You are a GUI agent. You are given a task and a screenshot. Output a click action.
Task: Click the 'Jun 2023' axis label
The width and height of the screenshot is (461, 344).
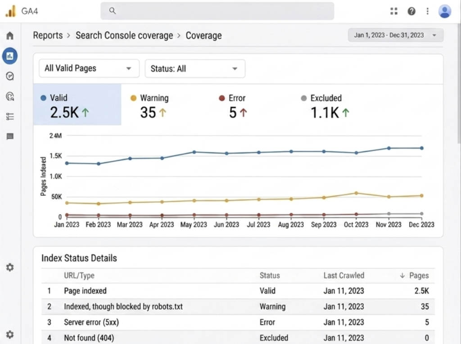[226, 225]
